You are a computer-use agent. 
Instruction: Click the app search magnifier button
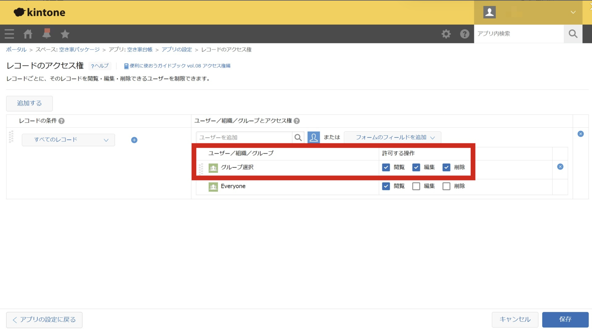tap(573, 34)
